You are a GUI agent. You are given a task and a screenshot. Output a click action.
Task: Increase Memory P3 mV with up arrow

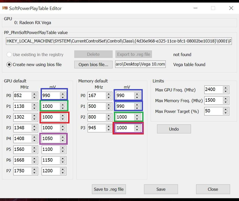click(137, 126)
